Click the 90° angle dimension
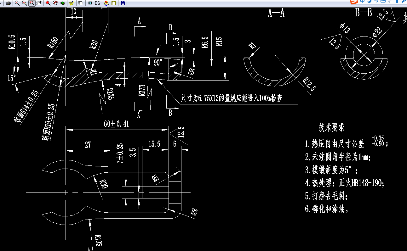The image size is (407, 251). coord(158,63)
